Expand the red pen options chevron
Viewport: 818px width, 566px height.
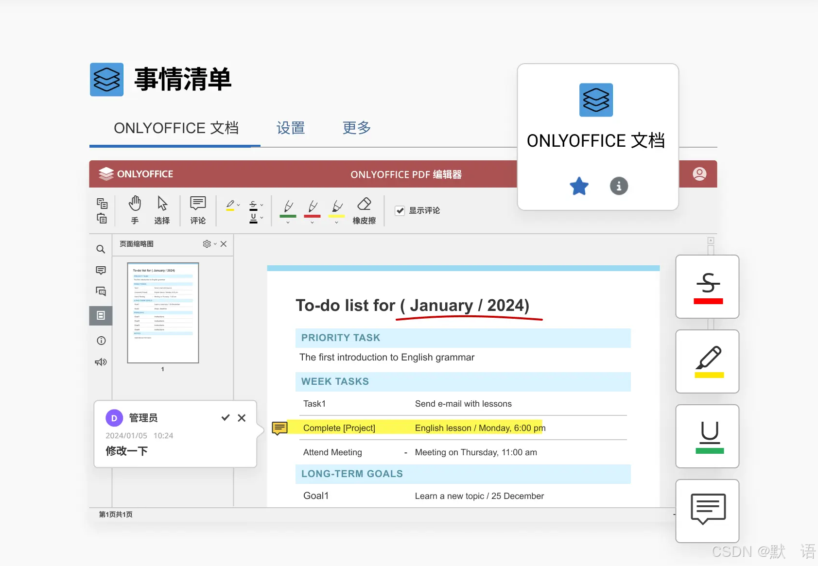(312, 223)
